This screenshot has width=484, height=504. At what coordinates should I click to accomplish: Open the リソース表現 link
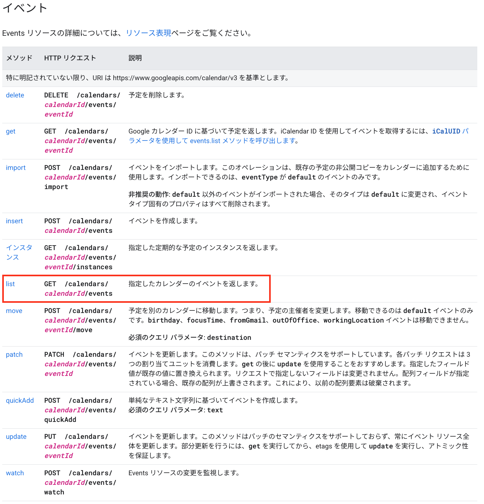(x=148, y=33)
